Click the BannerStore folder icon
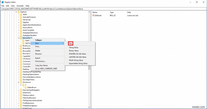The height and width of the screenshot is (109, 207). (x=21, y=38)
